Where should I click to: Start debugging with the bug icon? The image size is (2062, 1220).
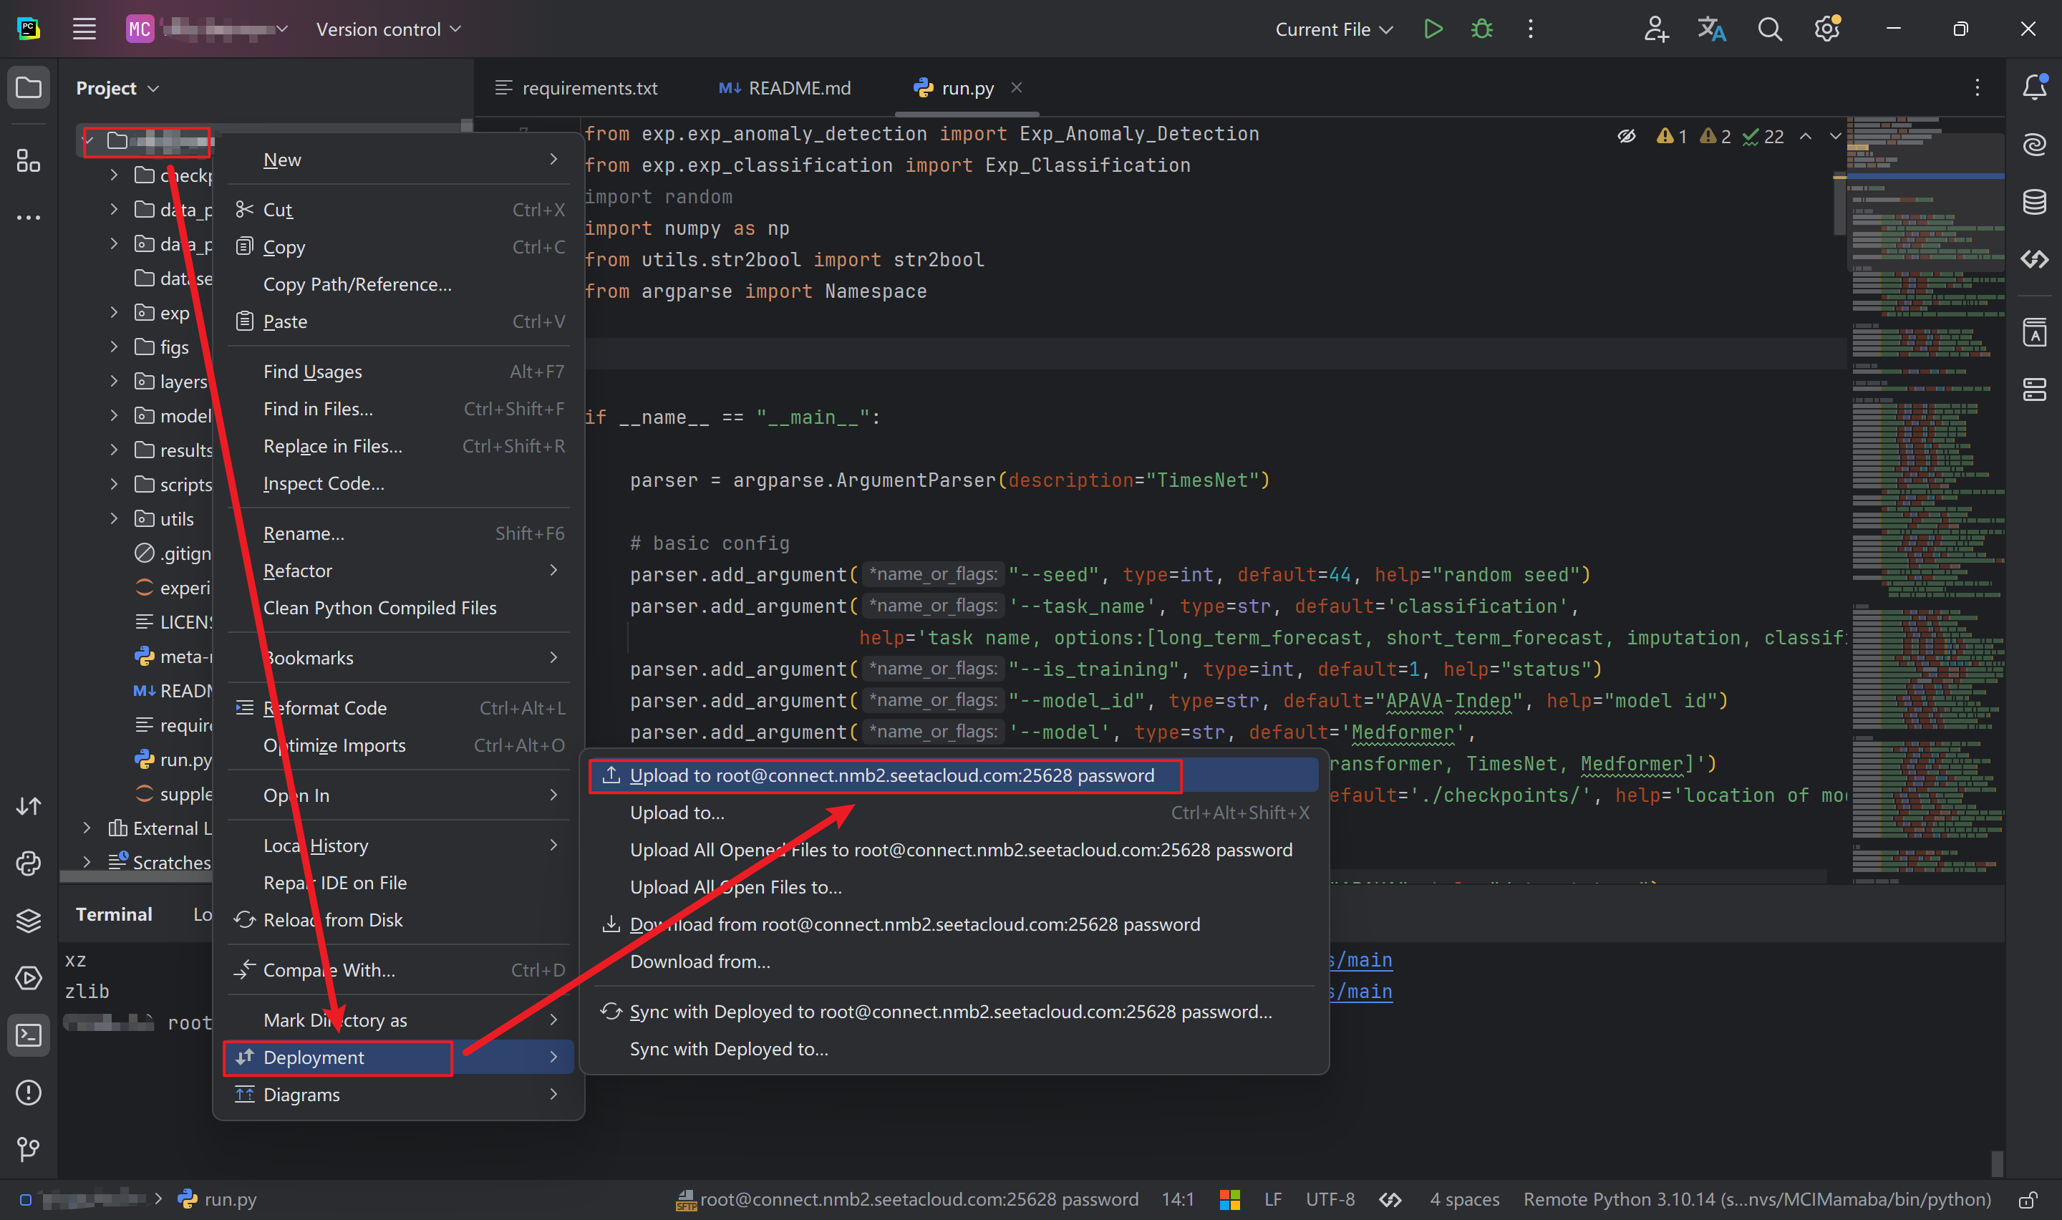coord(1481,29)
